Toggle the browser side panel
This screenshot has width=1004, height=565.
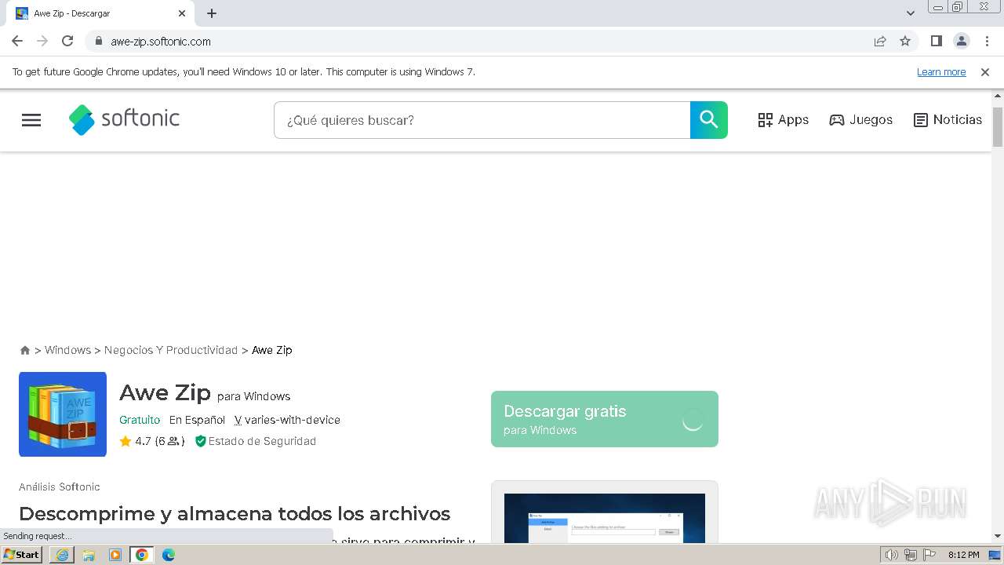(936, 41)
